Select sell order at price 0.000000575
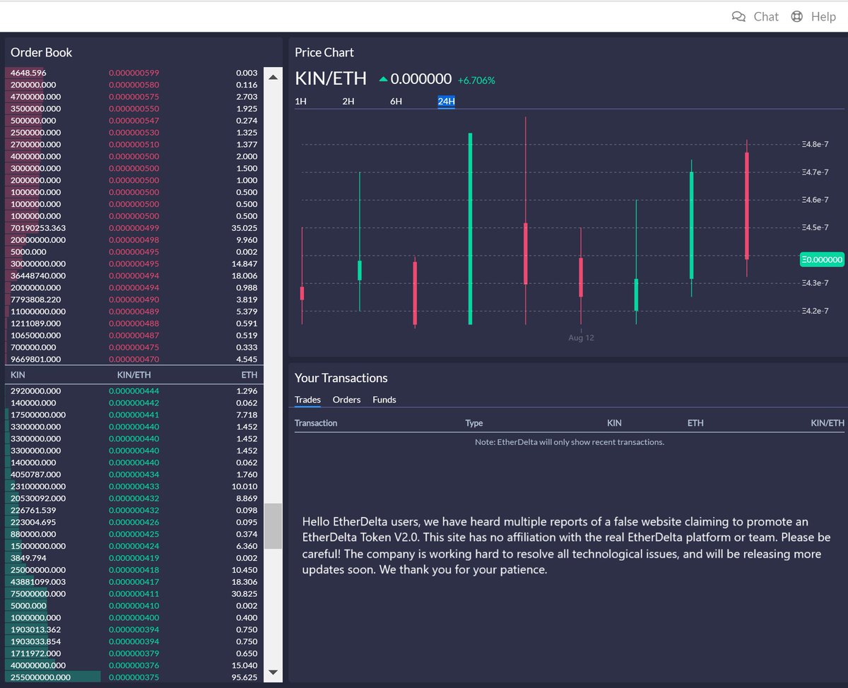Screen dimensions: 848x688 tap(134, 97)
